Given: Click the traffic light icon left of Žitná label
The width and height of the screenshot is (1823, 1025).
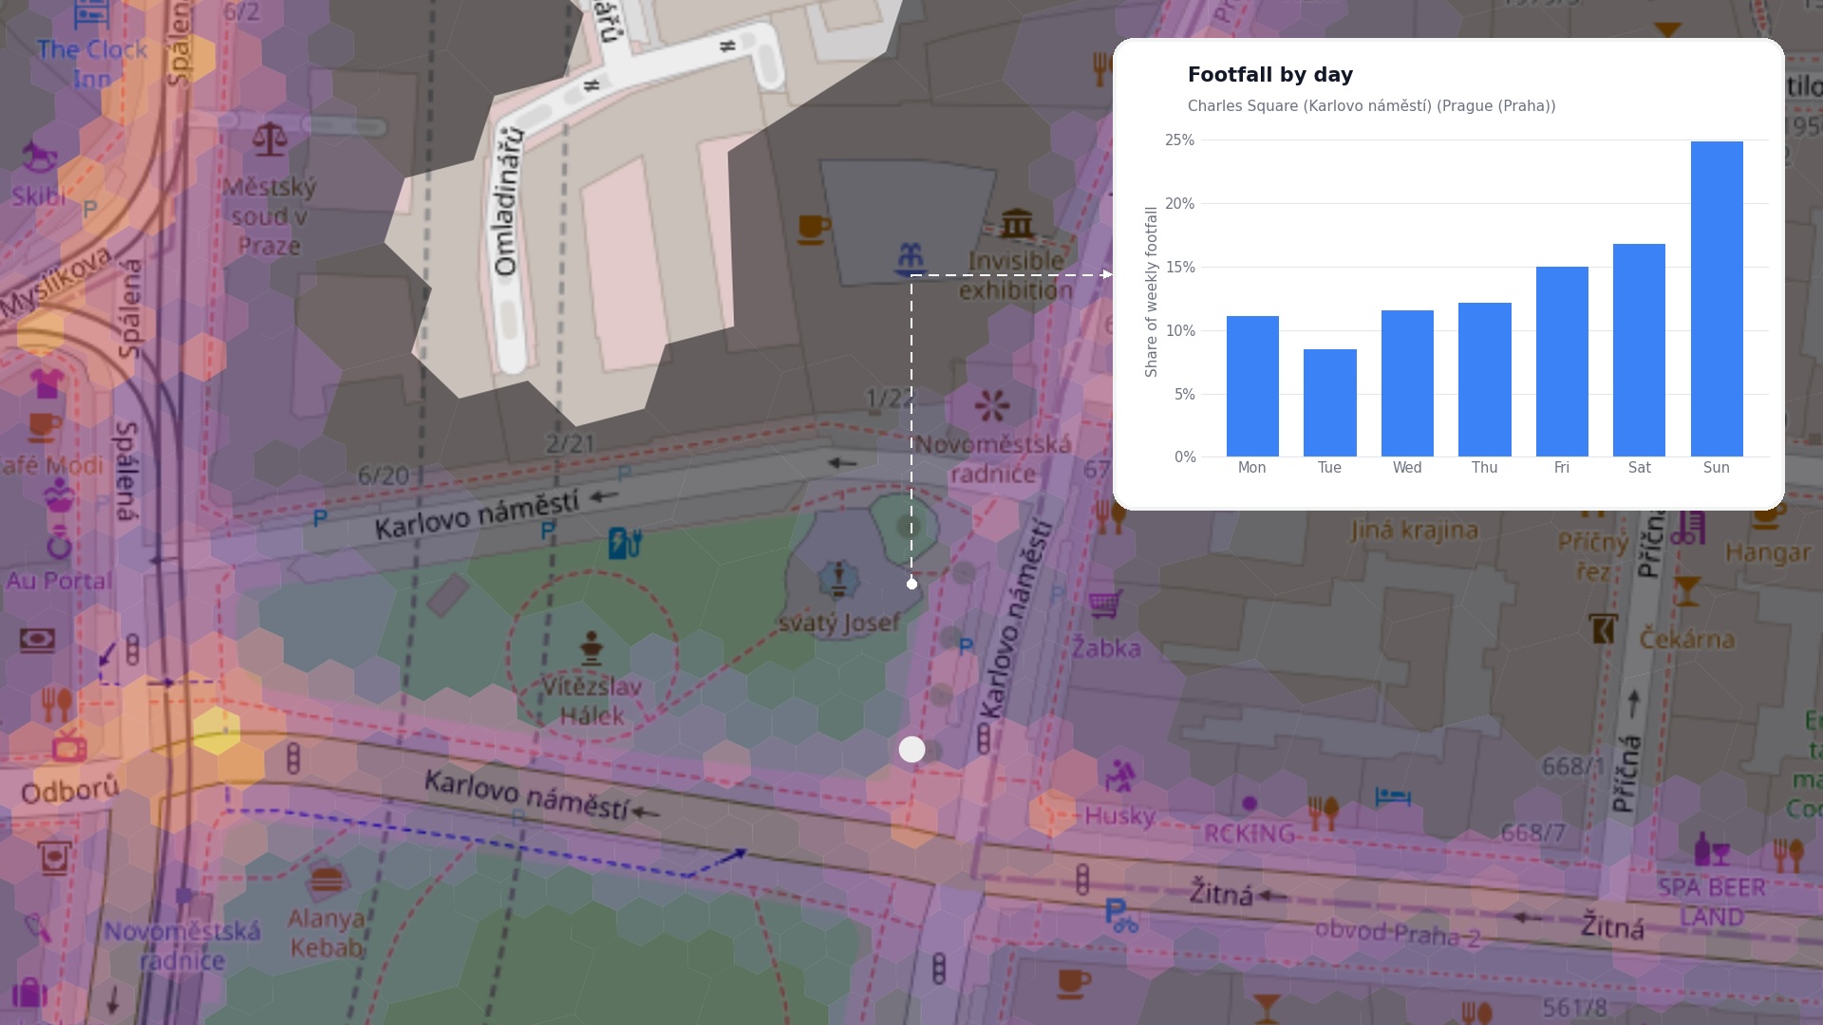Looking at the screenshot, I should 1082,879.
